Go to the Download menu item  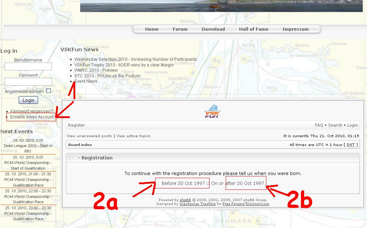pyautogui.click(x=213, y=29)
